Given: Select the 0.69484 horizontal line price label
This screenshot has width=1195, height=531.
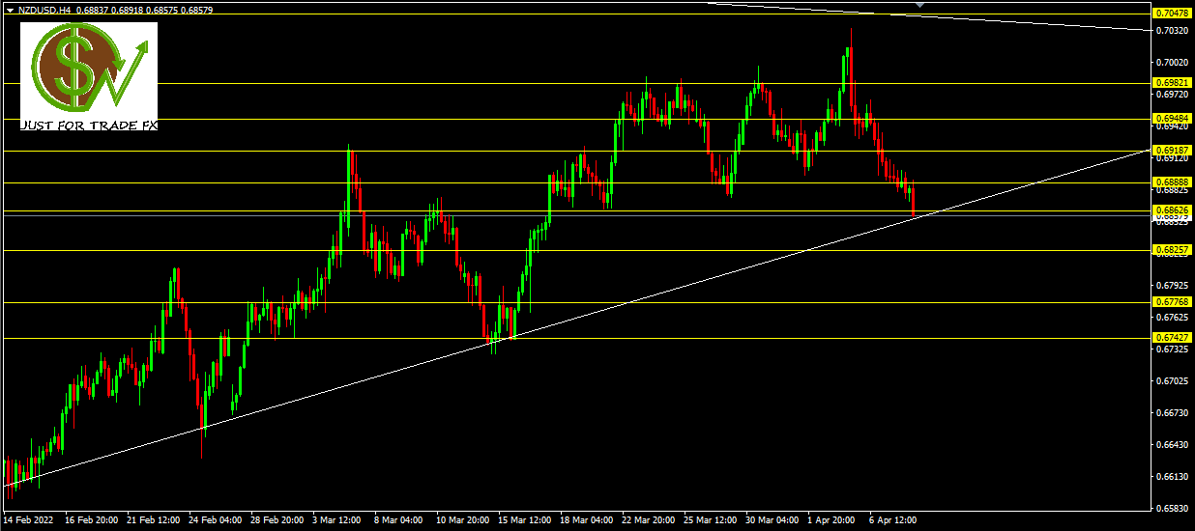Looking at the screenshot, I should click(x=1173, y=119).
